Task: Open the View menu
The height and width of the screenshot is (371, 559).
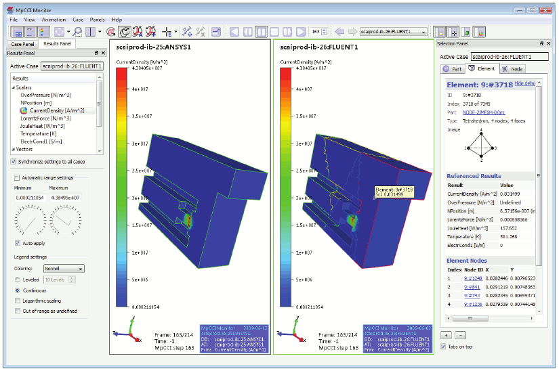Action: pyautogui.click(x=29, y=20)
